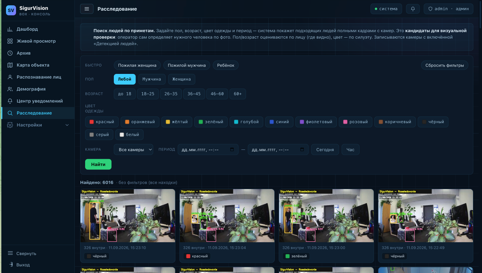The width and height of the screenshot is (482, 273).
Task: Select the Мужчина gender option
Action: 152,79
